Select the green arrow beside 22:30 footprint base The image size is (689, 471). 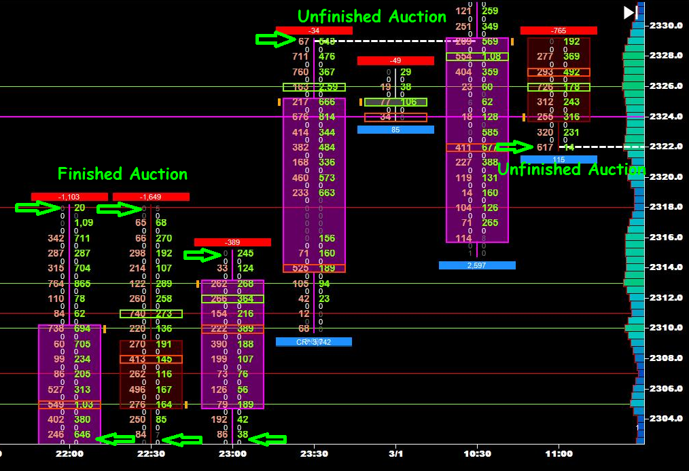[183, 440]
